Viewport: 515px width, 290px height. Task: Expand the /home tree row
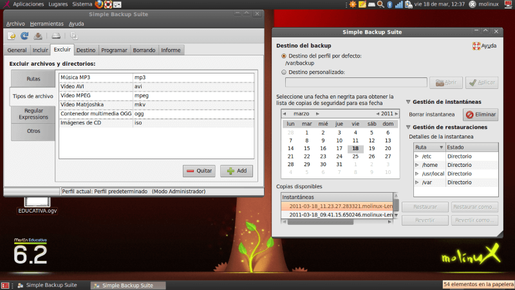point(417,165)
